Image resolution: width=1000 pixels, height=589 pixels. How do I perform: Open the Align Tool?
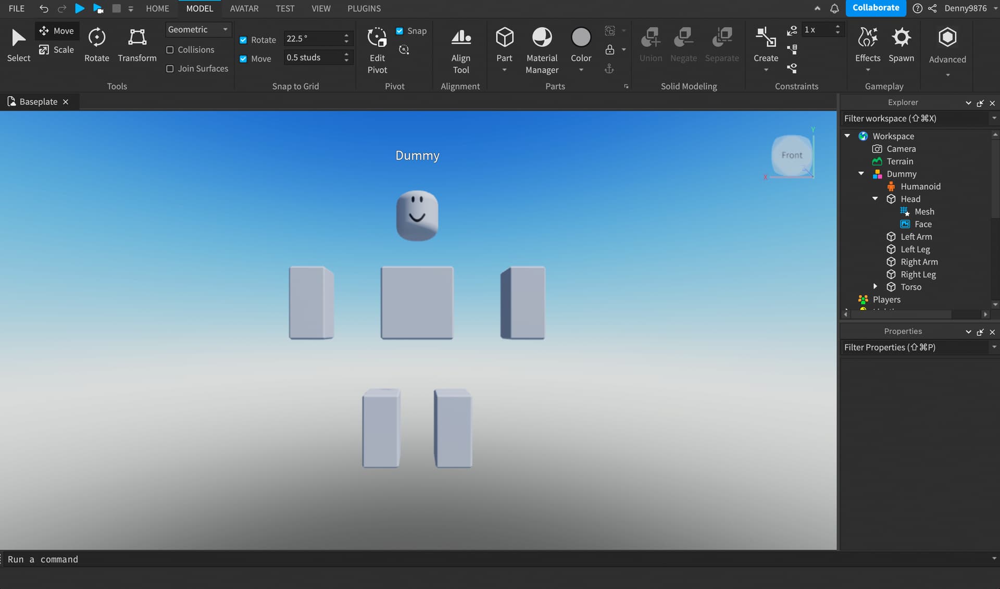tap(460, 51)
